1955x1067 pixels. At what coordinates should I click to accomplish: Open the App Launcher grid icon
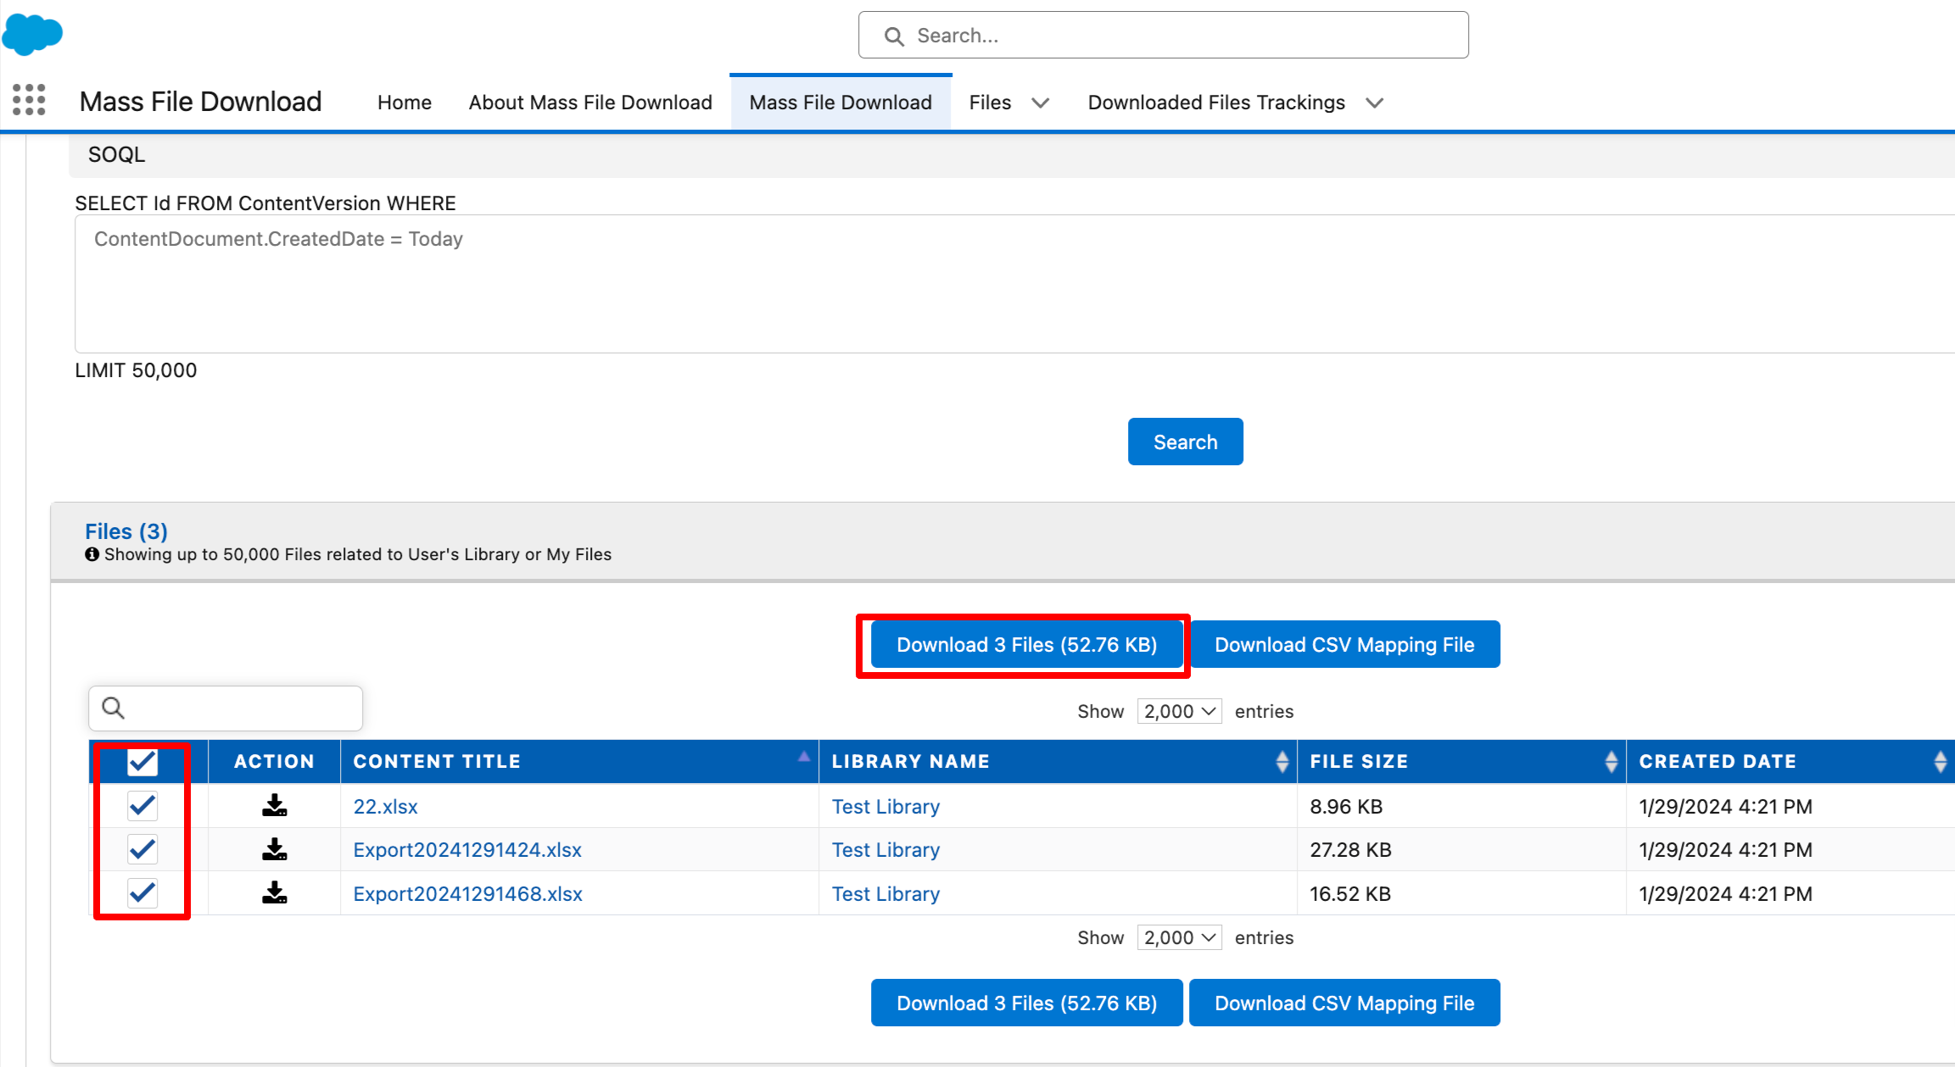[29, 100]
